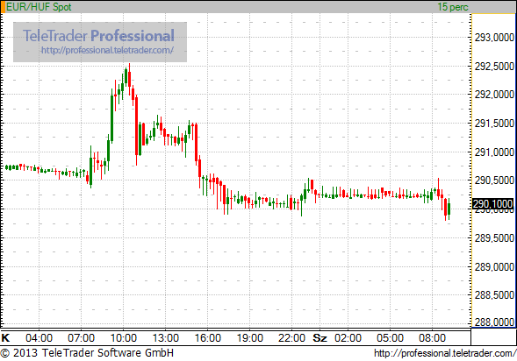Open the professional.teletrader.com watermark link
The width and height of the screenshot is (517, 361).
coord(107,50)
